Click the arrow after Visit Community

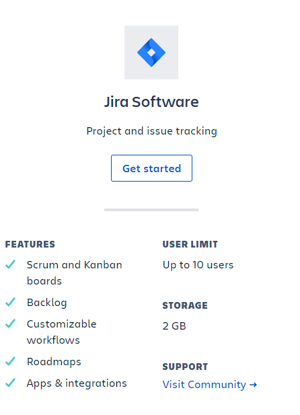click(x=253, y=385)
